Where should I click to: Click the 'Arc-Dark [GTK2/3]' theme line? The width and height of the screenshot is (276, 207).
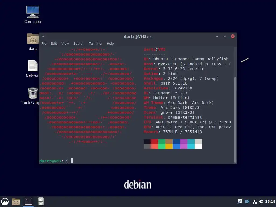click(181, 108)
